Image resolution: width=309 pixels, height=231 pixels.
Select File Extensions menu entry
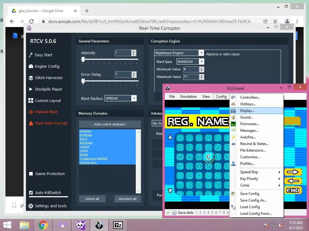click(x=256, y=150)
